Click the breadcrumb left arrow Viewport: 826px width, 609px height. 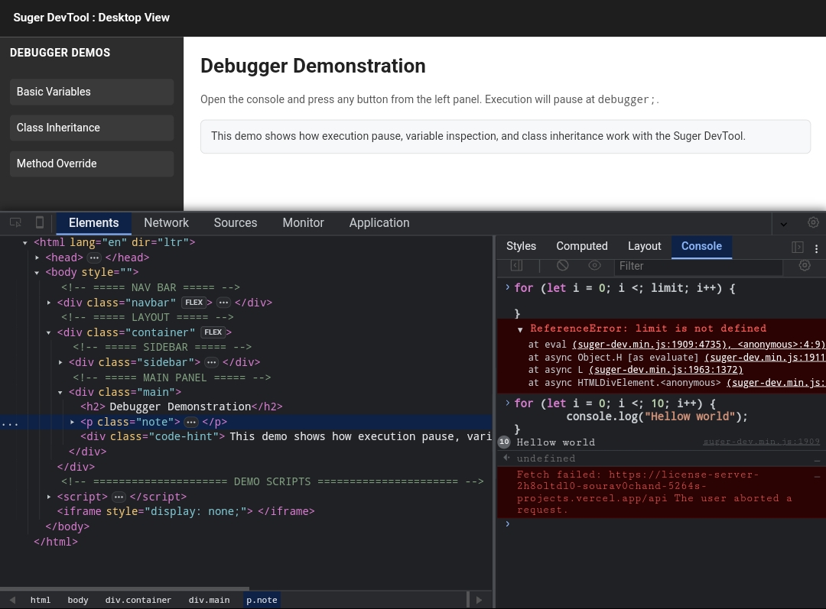pos(12,600)
